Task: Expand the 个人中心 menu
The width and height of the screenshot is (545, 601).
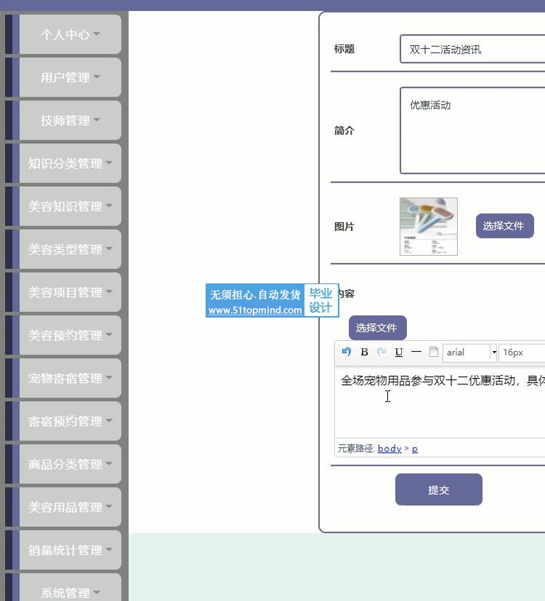Action: [70, 34]
